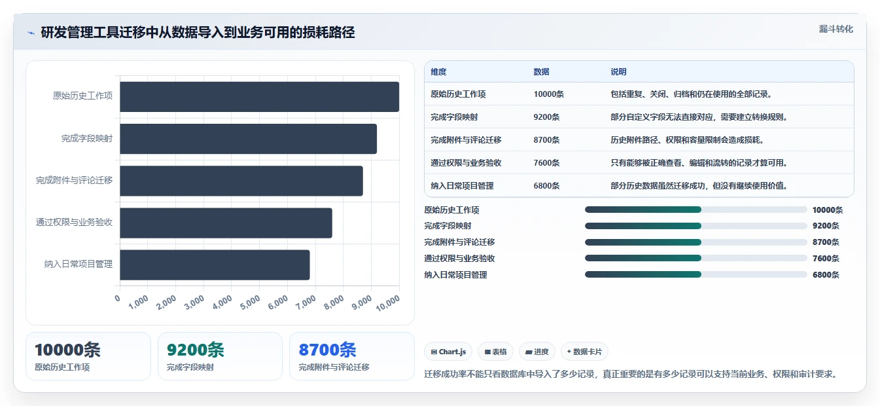Click progress bar for 通过权限与业务验收 7600条

(x=696, y=258)
